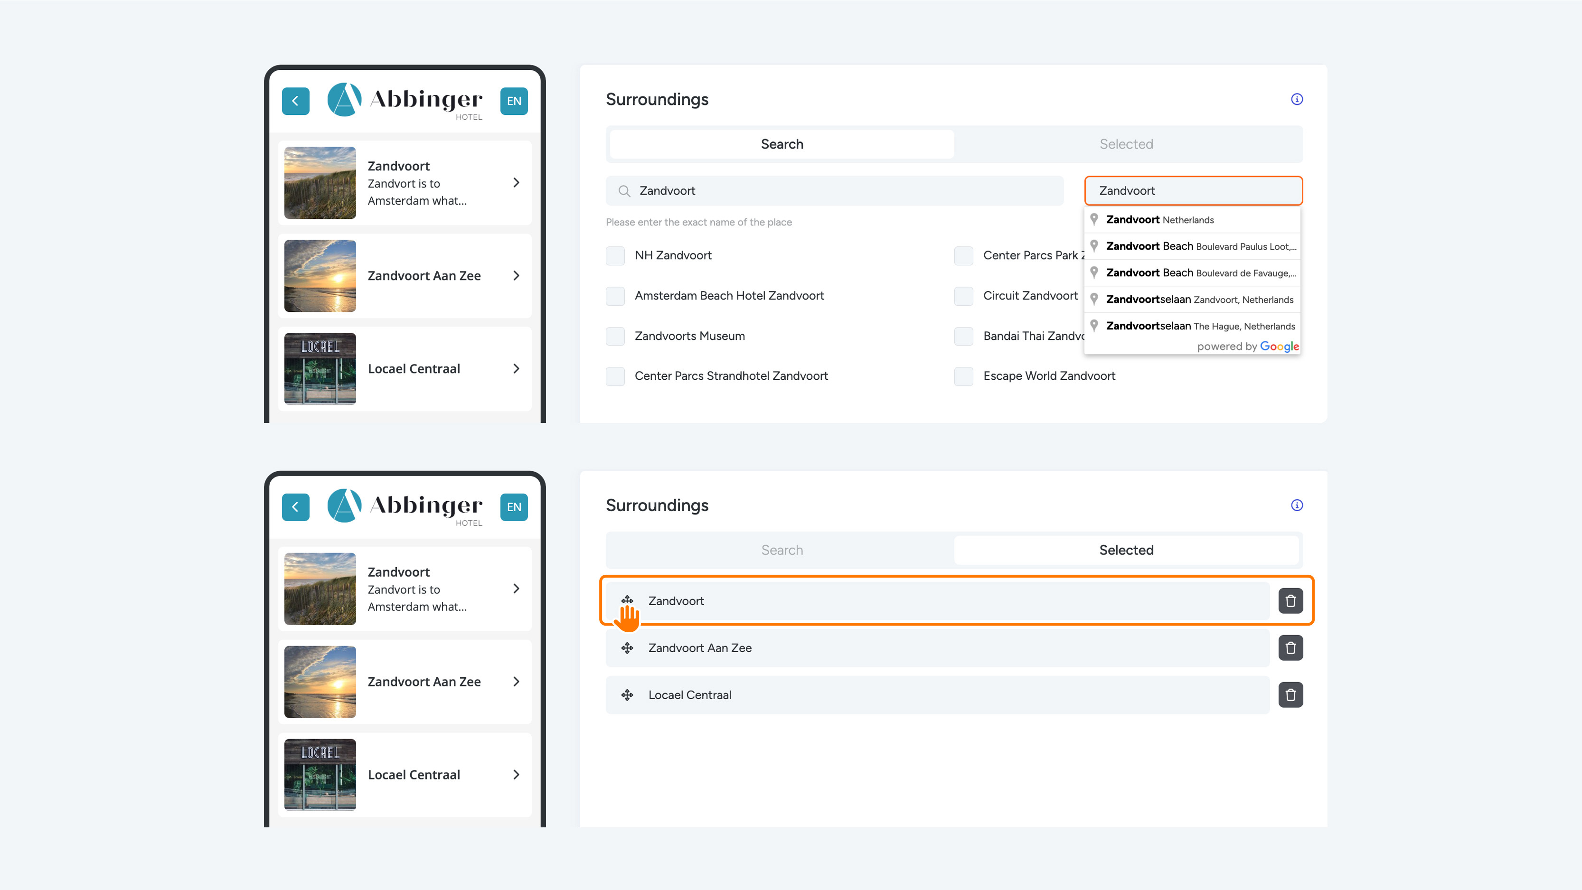This screenshot has width=1582, height=890.
Task: Click Abbinger Hotel logo in bottom phone
Action: [x=405, y=507]
